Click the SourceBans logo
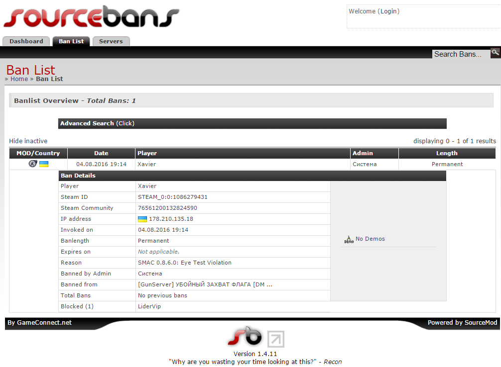This screenshot has width=501, height=367. (91, 16)
